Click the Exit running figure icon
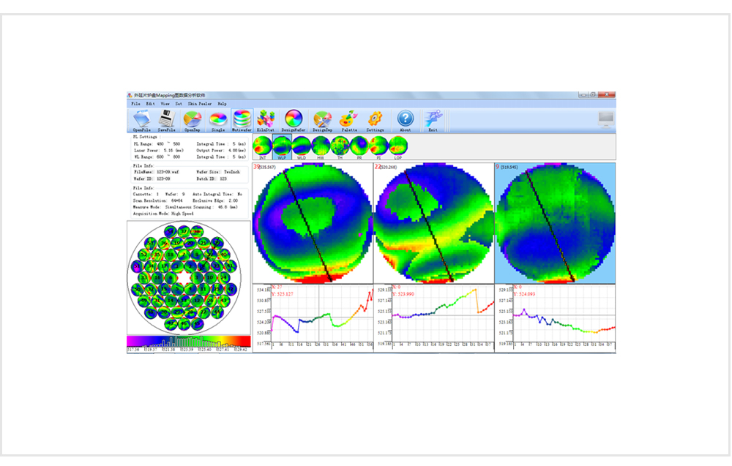The width and height of the screenshot is (732, 466). point(433,119)
